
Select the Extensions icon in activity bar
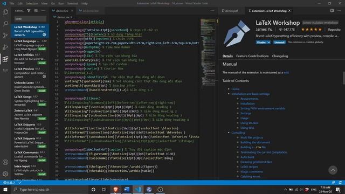coord(5,59)
